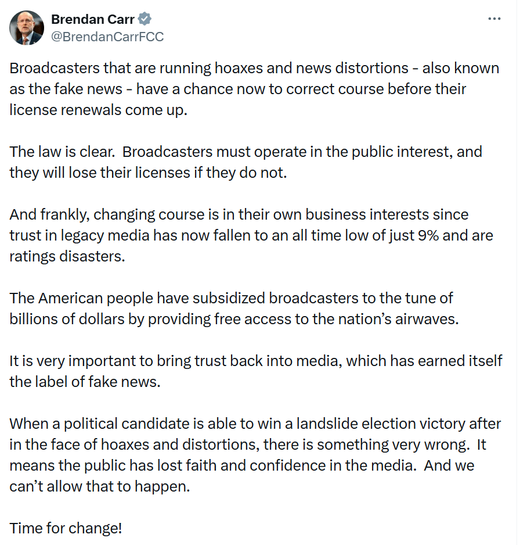This screenshot has width=520, height=545.
Task: Click the Brendan Carr display name
Action: pos(93,19)
